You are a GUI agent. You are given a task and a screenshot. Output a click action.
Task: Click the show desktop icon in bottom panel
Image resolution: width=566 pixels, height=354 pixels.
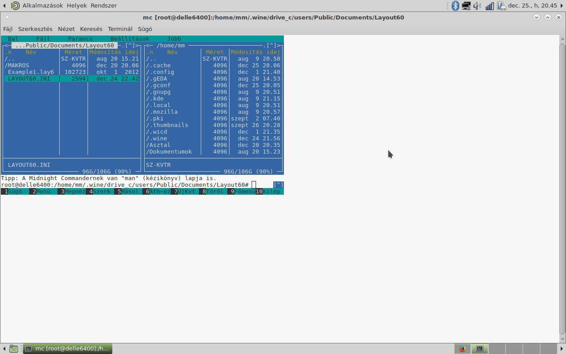pyautogui.click(x=14, y=349)
